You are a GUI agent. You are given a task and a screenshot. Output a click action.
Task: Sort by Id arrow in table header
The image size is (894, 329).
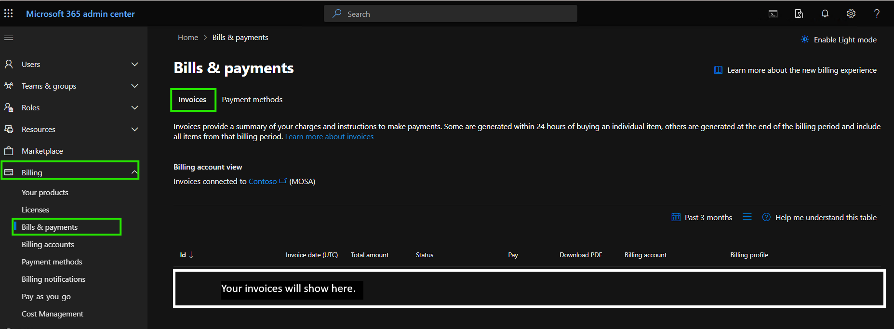tap(191, 255)
